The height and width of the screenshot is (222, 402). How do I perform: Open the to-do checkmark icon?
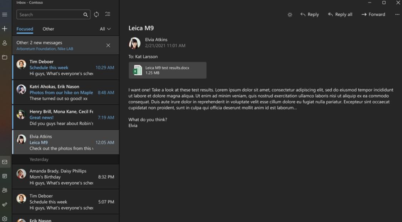[5, 205]
